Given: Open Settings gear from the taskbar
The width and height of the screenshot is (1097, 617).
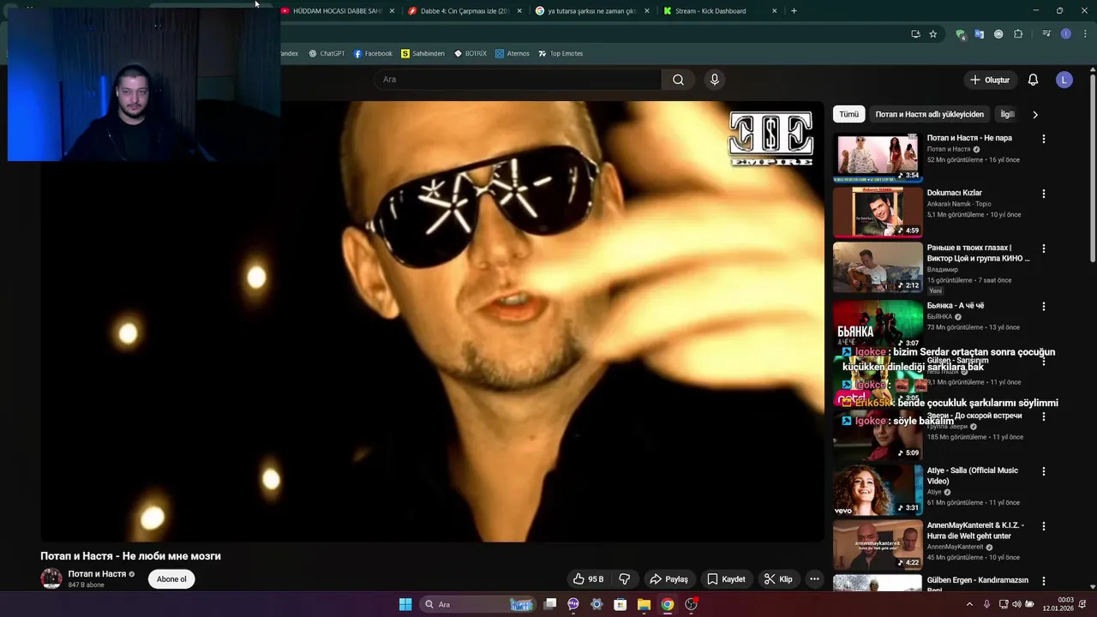Looking at the screenshot, I should click(x=596, y=604).
